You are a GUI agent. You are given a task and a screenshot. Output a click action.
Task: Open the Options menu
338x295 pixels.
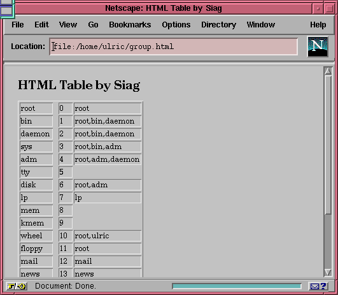tap(176, 25)
